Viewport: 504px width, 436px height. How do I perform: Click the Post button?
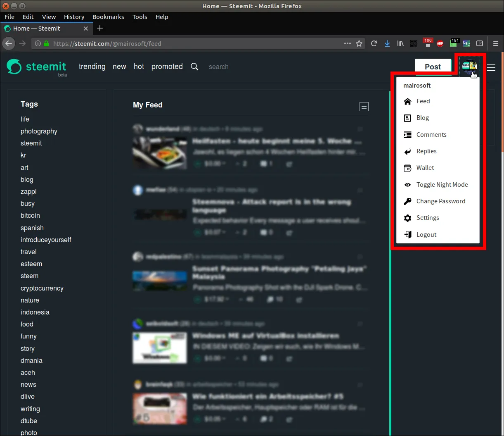coord(433,67)
